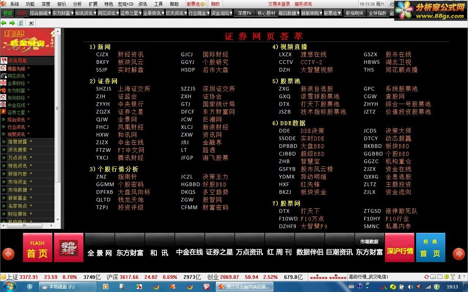Open 东方财富 dropdown in top toolbar
The height and width of the screenshot is (292, 468).
[x=63, y=13]
